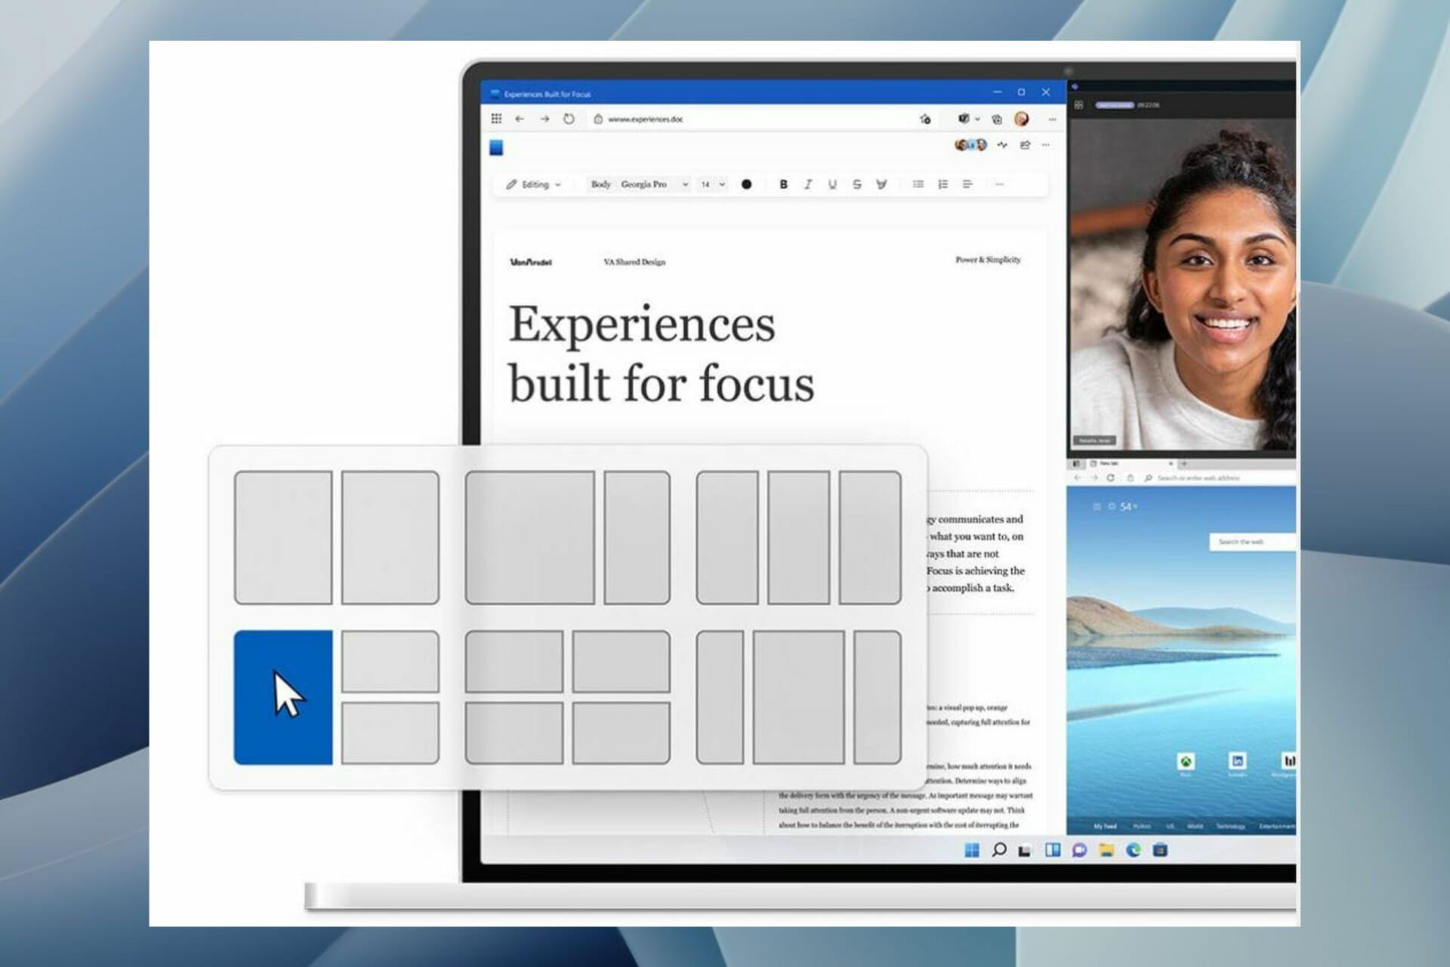Choose the three equal columns snap layout
This screenshot has width=1450, height=967.
[798, 537]
